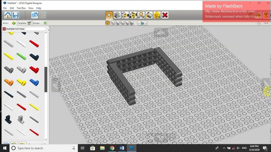Open File Explorer from the taskbar
The height and width of the screenshot is (152, 271).
point(102,148)
